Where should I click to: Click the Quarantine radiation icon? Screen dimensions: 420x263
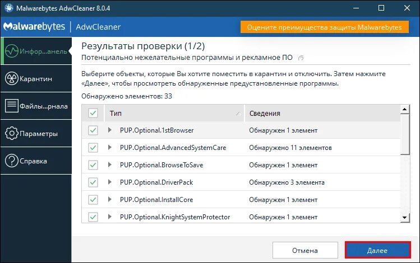pos(12,78)
